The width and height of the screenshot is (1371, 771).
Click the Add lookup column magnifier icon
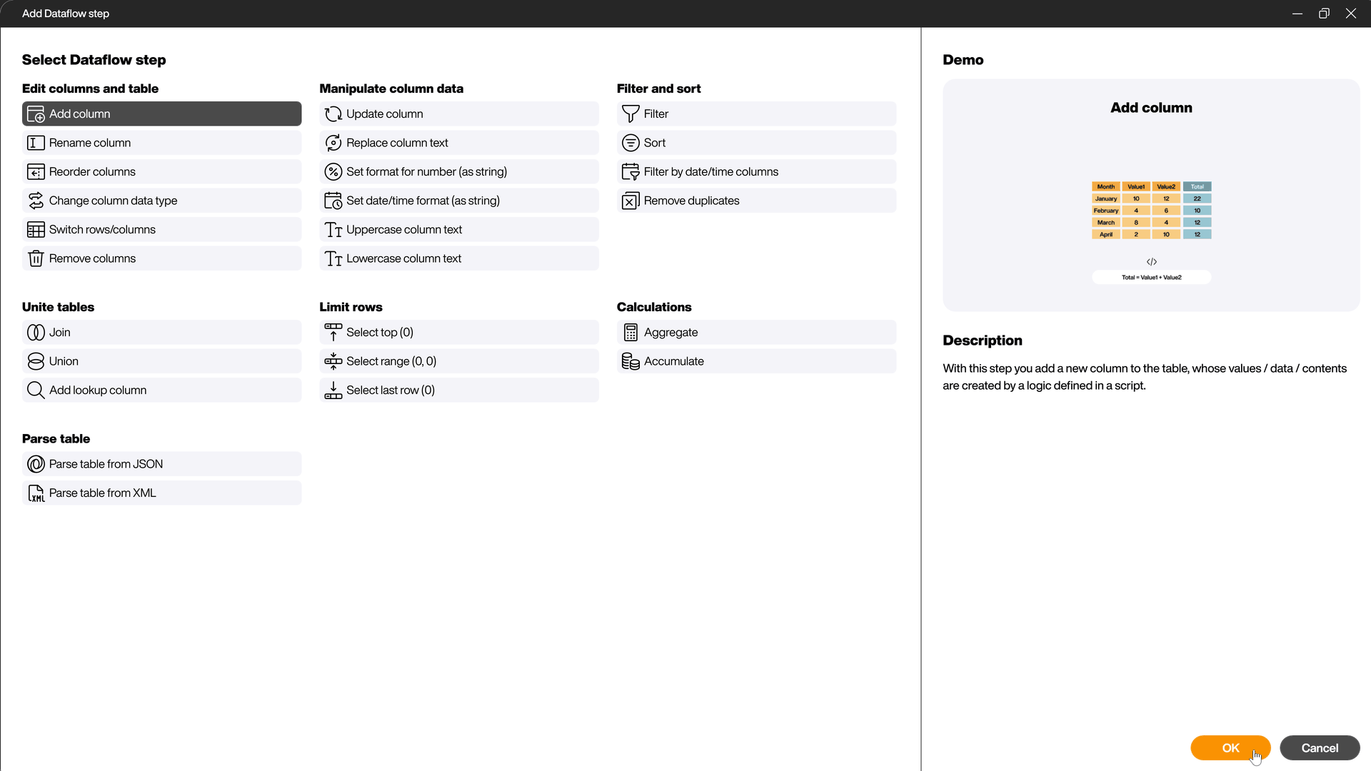(36, 390)
